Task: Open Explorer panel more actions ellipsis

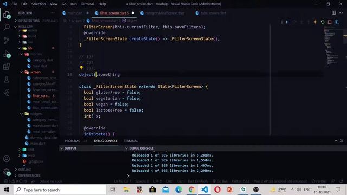Action: click(53, 13)
